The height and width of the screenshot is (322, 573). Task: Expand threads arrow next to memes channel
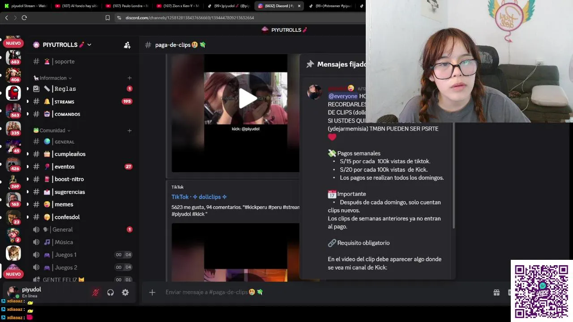point(27,204)
